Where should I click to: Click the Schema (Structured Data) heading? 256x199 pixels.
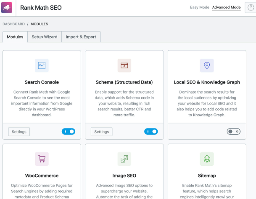click(x=124, y=82)
